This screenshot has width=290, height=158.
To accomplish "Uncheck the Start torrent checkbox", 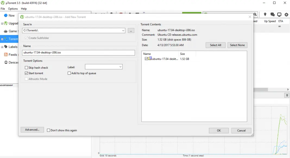I will click(26, 73).
